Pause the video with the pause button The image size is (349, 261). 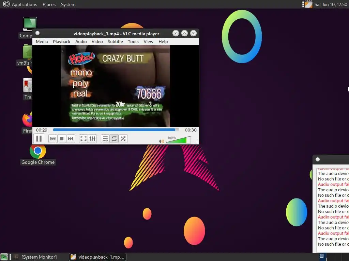tap(39, 139)
